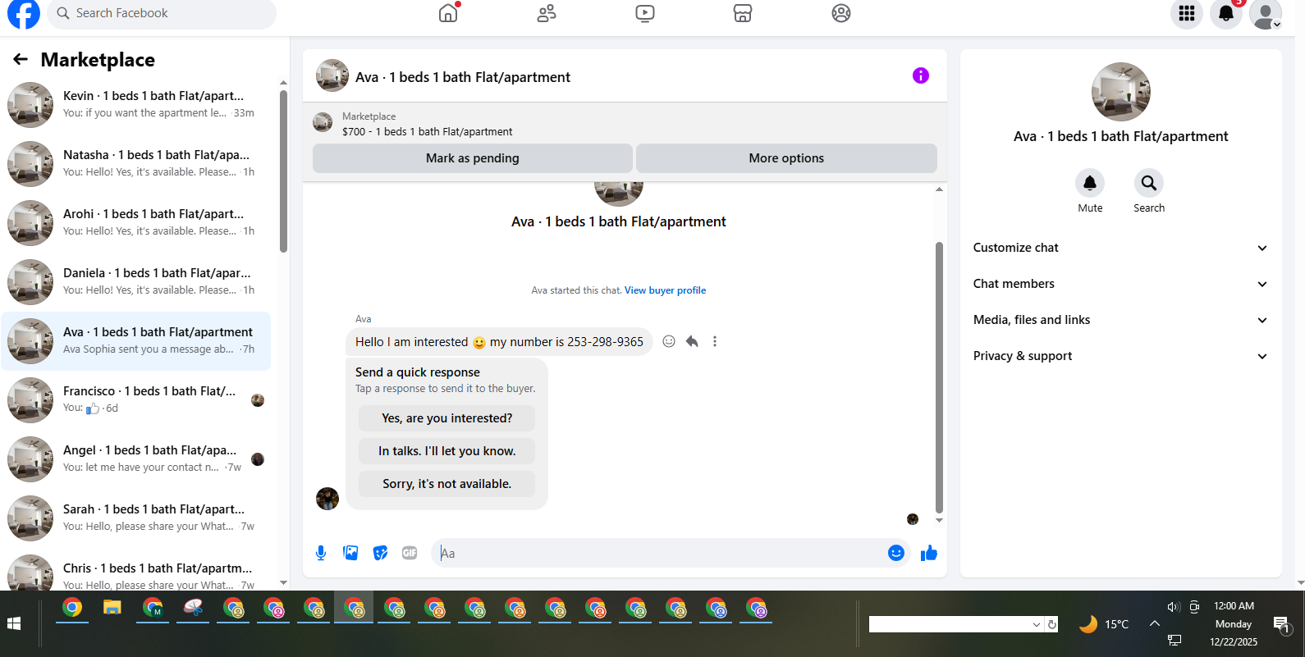Open Windows Start menu
Viewport: 1305px width, 657px height.
tap(14, 624)
